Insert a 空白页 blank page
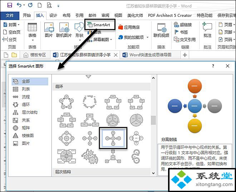 coord(12,32)
